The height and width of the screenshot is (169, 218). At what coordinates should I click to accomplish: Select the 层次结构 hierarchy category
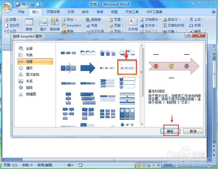coord(35,75)
